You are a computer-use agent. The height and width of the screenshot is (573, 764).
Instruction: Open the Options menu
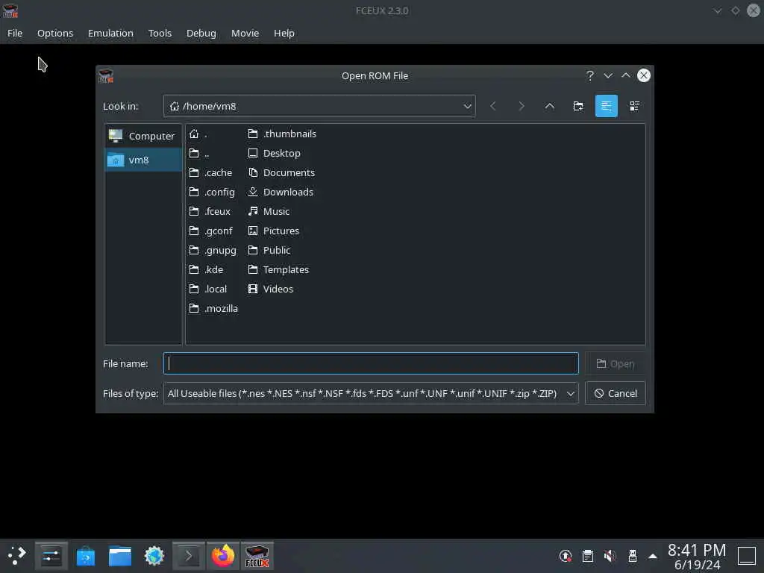point(55,33)
